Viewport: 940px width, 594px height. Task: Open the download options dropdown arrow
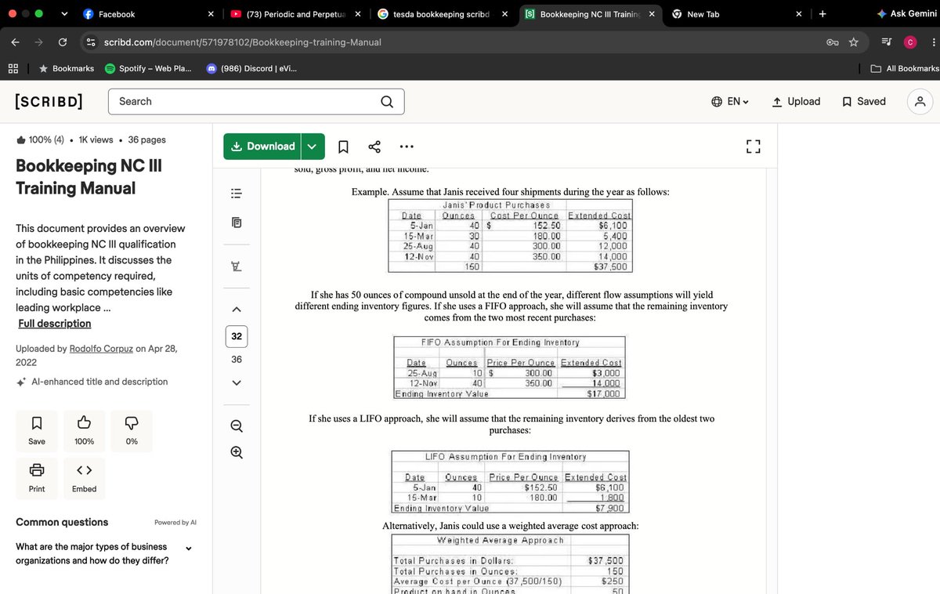[313, 147]
